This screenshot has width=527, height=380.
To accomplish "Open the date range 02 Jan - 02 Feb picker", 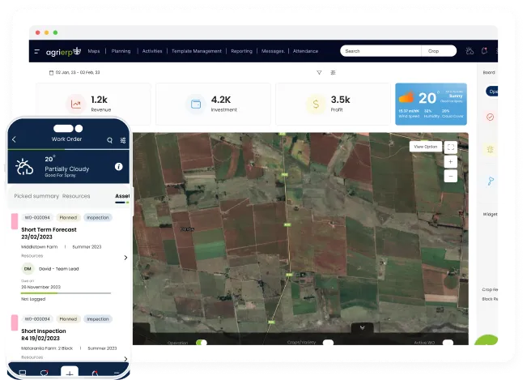I will coord(74,73).
